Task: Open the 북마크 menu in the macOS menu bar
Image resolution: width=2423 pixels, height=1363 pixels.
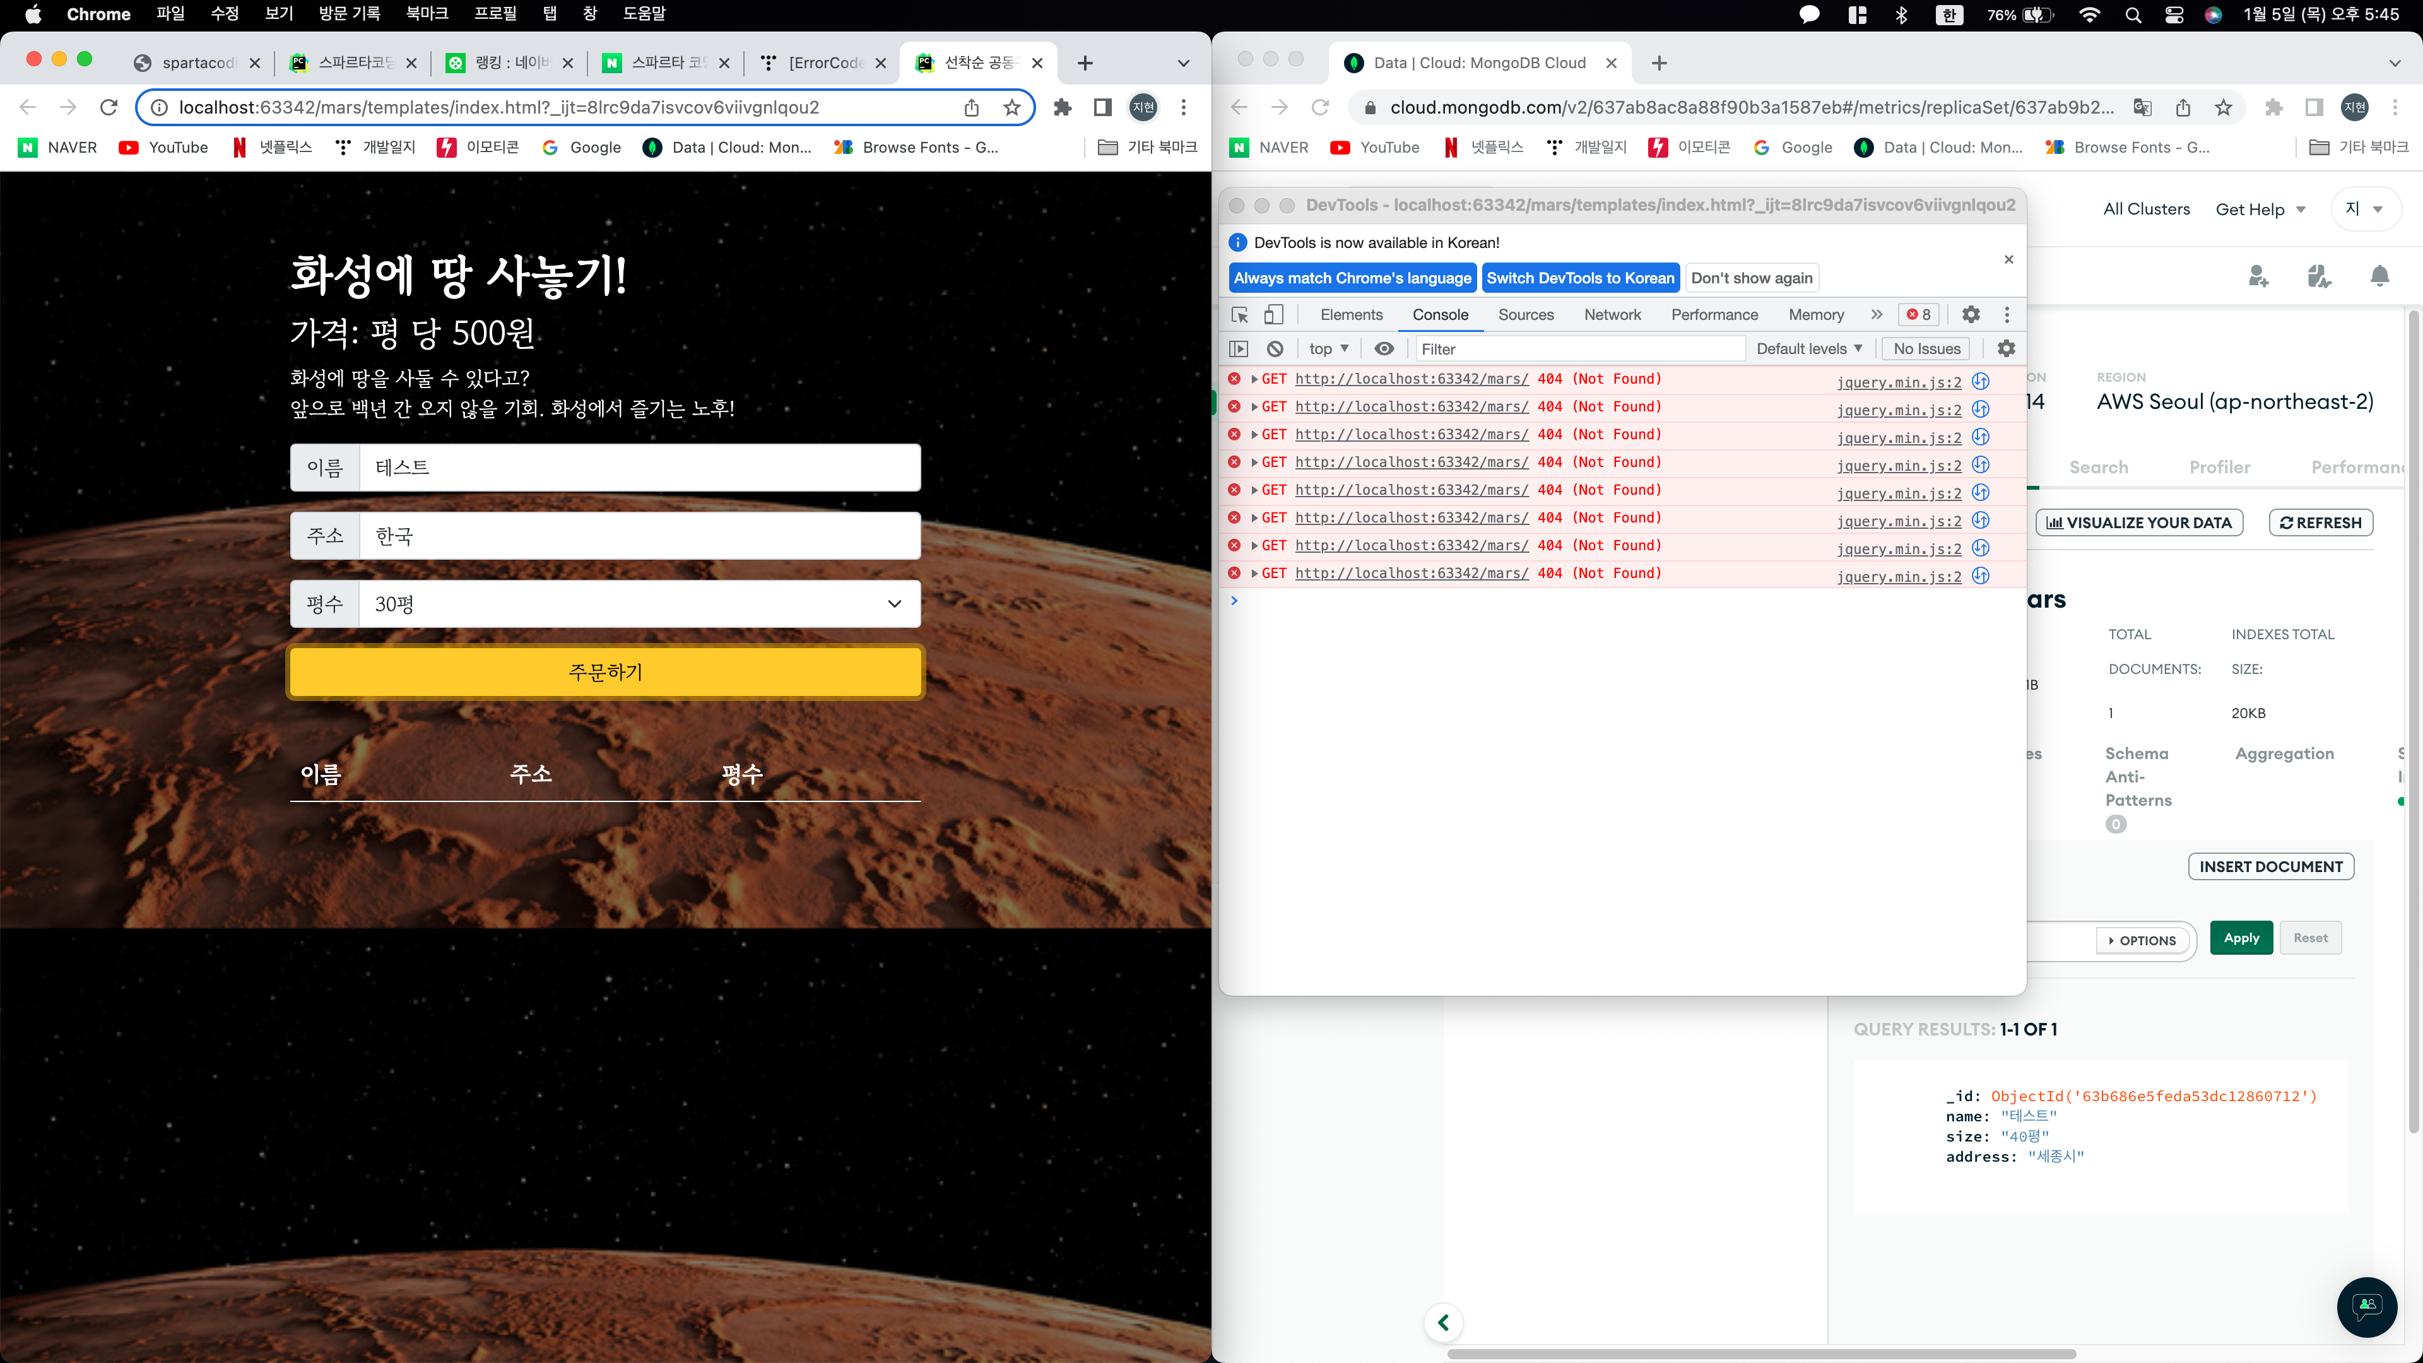Action: [x=427, y=14]
